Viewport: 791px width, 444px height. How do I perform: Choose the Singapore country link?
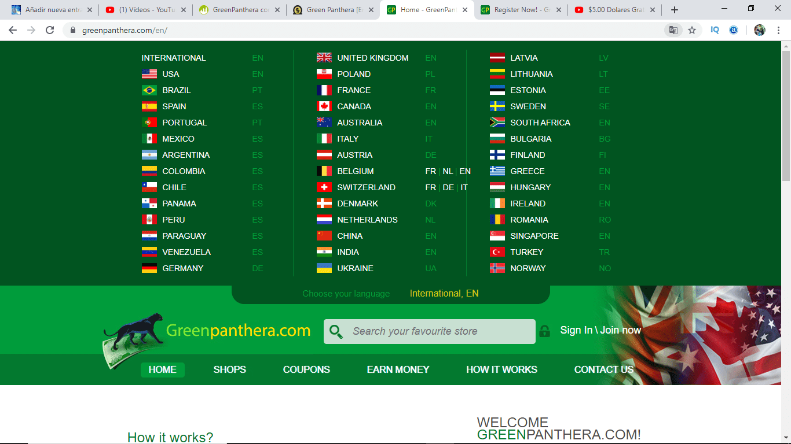pyautogui.click(x=534, y=236)
